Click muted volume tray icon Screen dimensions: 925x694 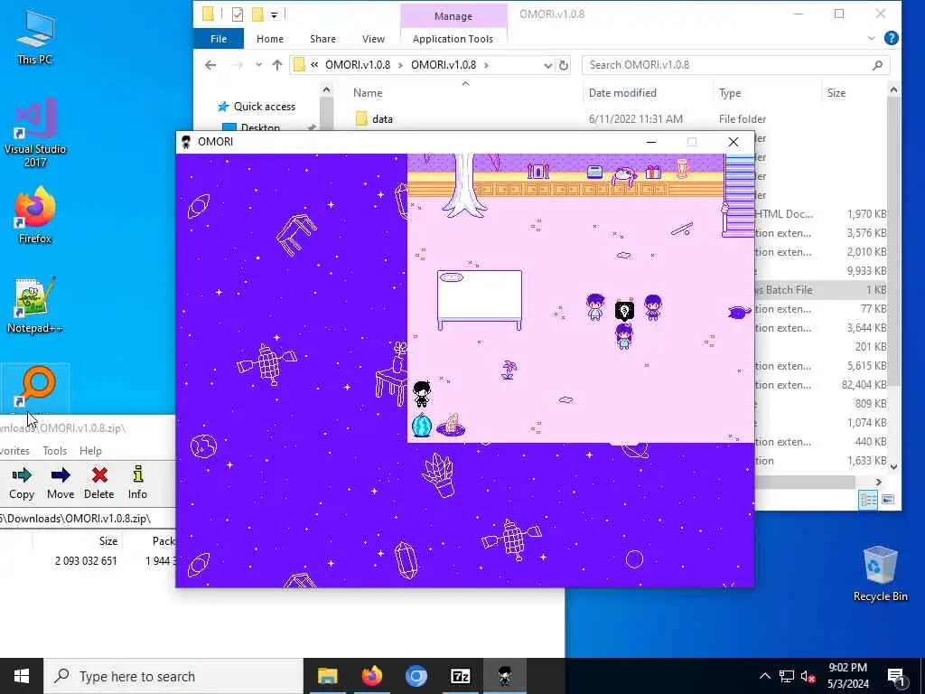pos(808,676)
